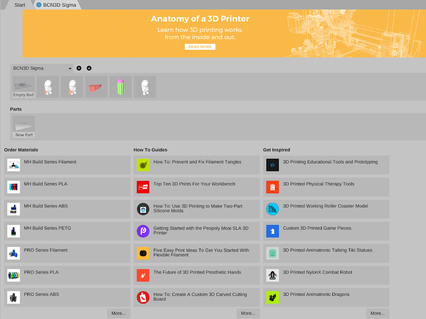Open PRO Series PLA link

[41, 272]
